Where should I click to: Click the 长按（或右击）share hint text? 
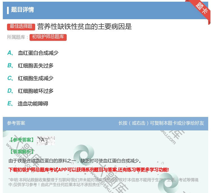pyautogui.click(x=161, y=123)
